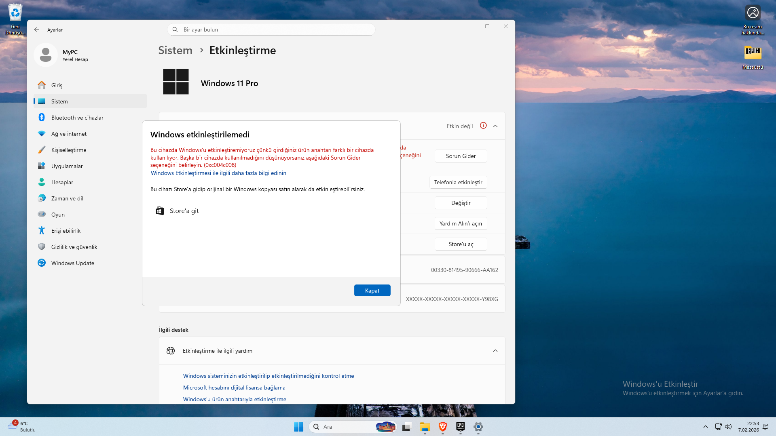
Task: Click the Wi-Fi network icon in sidebar
Action: click(42, 134)
